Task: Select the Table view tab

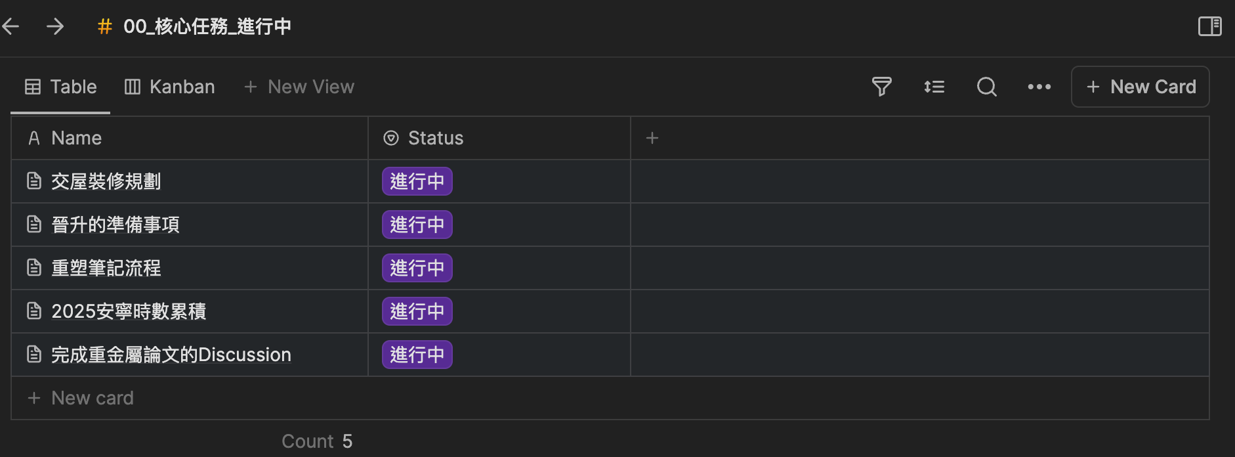Action: [60, 87]
